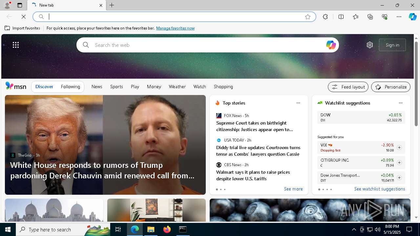Open page settings gear icon

pos(370,45)
